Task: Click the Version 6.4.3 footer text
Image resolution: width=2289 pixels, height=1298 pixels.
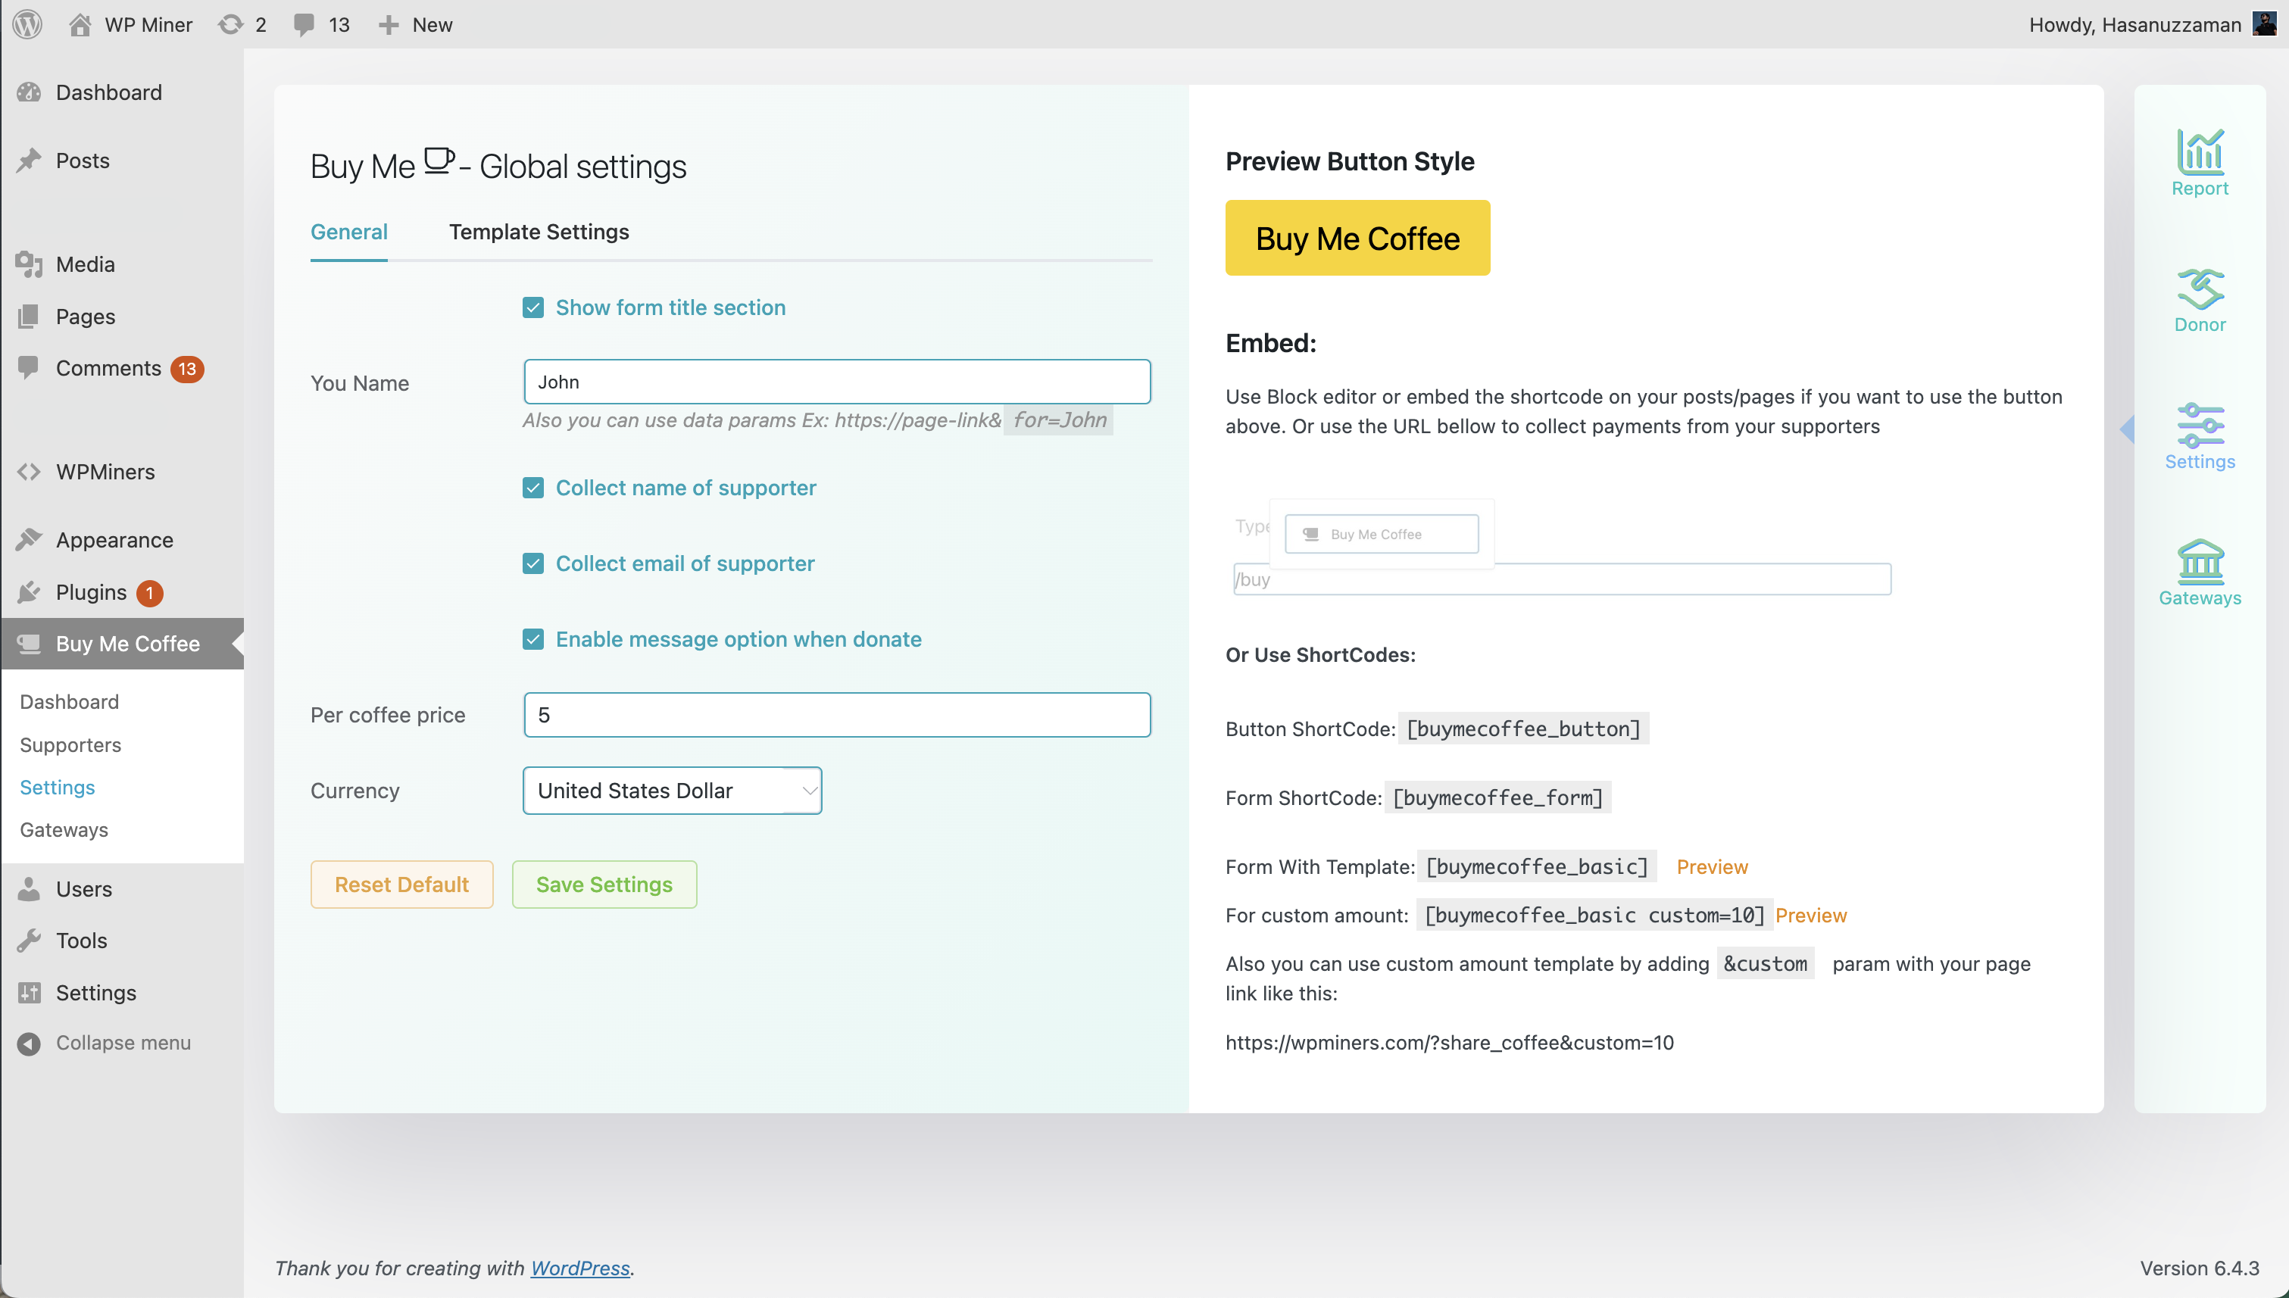Action: (2199, 1268)
